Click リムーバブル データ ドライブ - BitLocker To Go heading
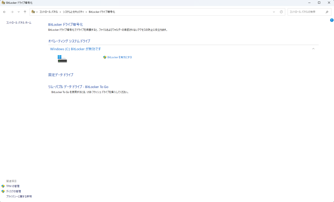This screenshot has width=334, height=202. tap(78, 87)
